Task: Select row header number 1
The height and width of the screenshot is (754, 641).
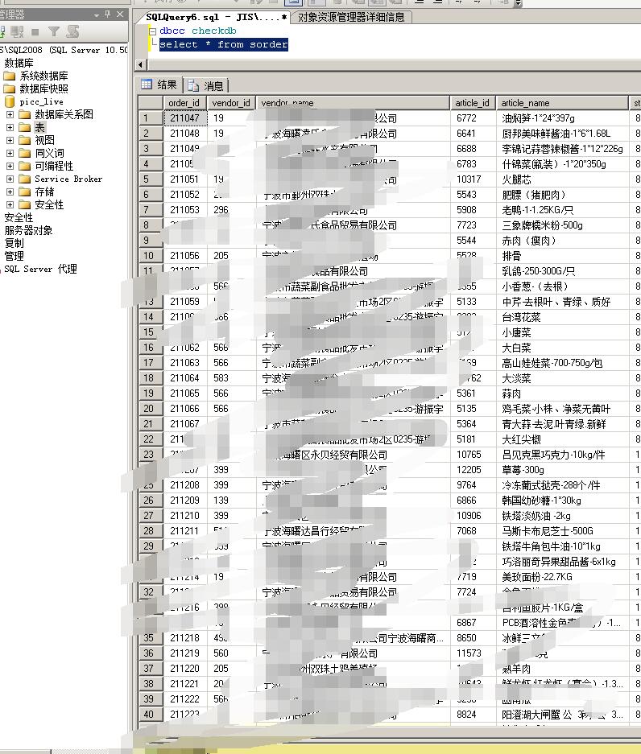Action: pos(151,117)
